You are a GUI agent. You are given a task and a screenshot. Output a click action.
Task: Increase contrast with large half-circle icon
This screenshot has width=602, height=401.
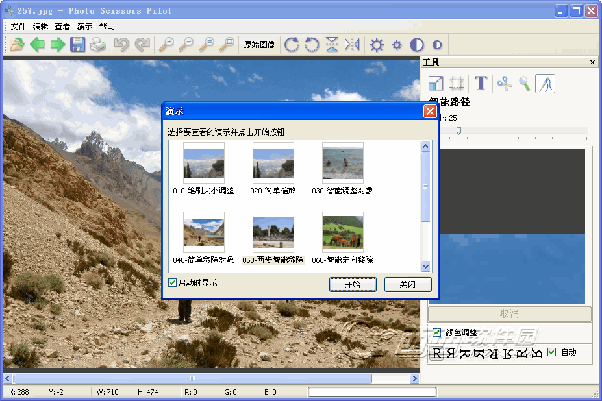(x=416, y=45)
